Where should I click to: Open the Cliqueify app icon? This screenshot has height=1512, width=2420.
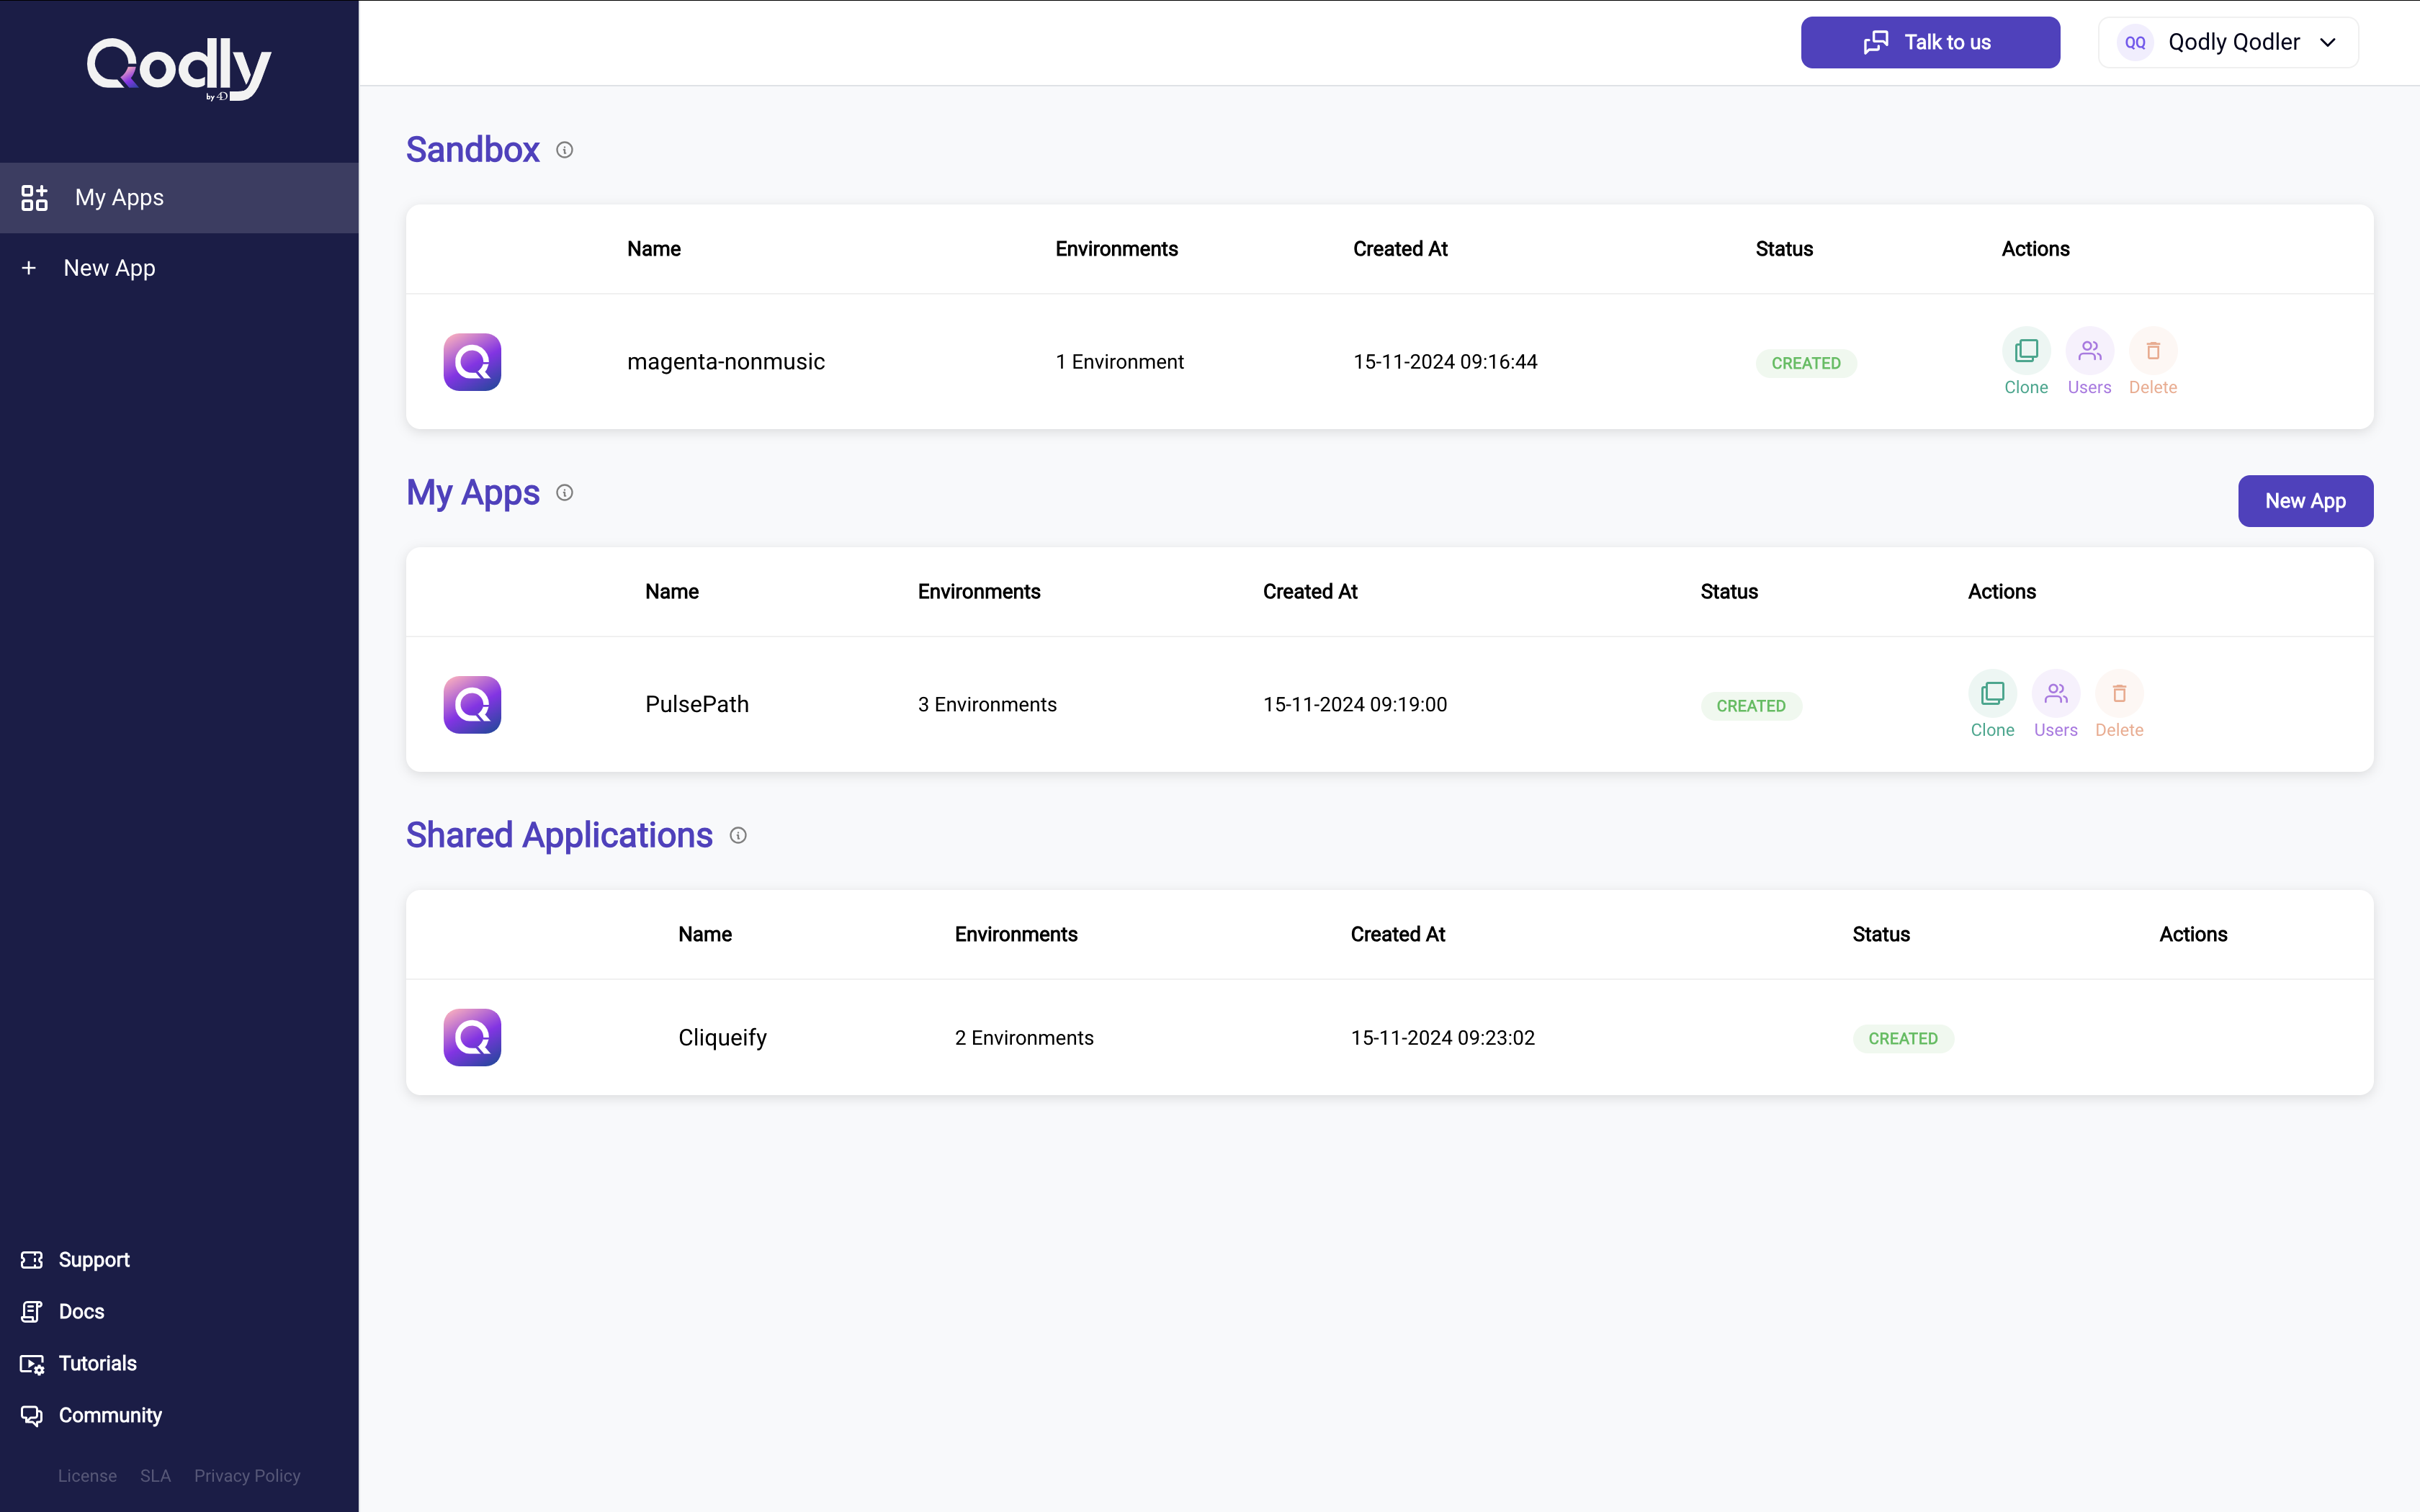(x=472, y=1038)
